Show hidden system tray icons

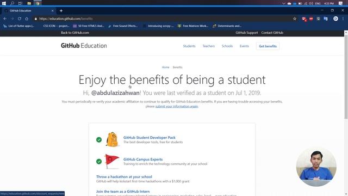(284, 3)
